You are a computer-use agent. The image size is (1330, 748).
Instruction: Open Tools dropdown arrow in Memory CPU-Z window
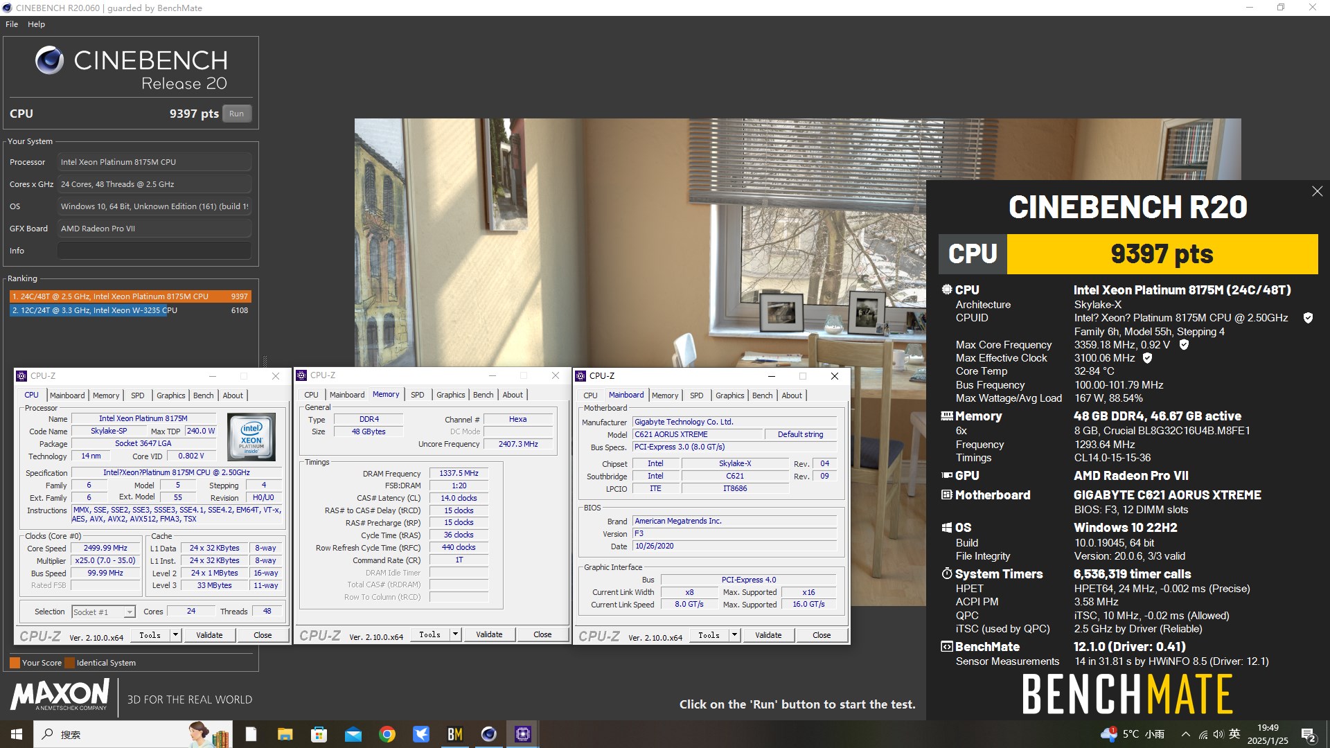[x=455, y=634]
